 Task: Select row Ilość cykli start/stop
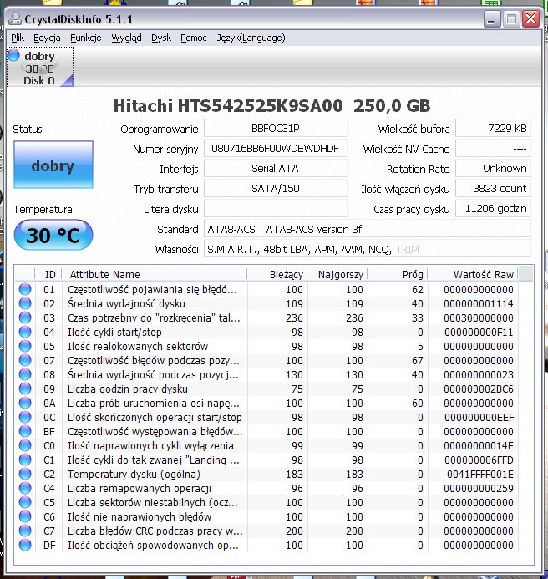(266, 332)
